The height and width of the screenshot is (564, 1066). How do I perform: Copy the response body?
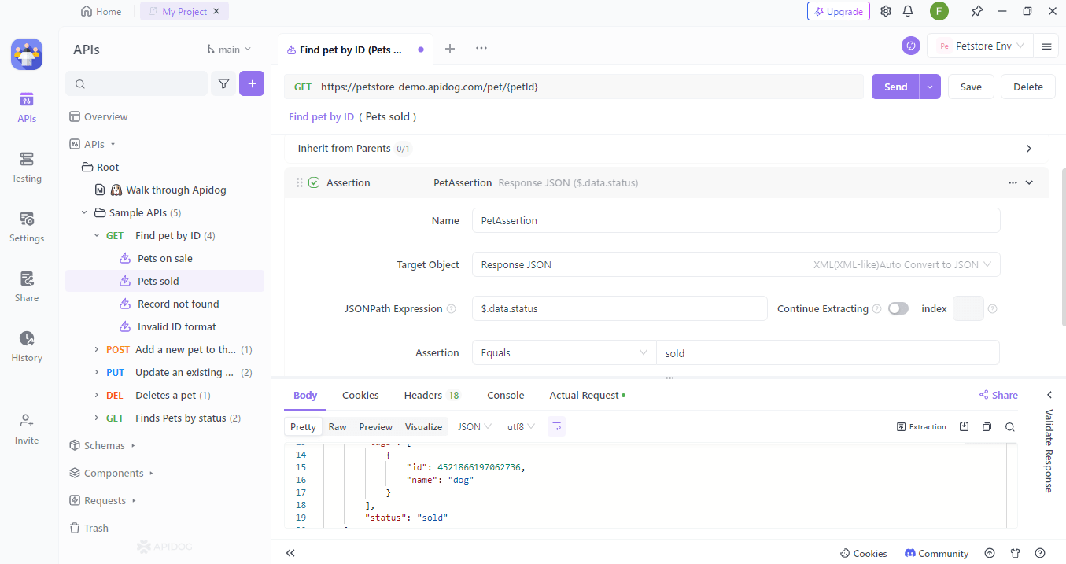coord(987,426)
